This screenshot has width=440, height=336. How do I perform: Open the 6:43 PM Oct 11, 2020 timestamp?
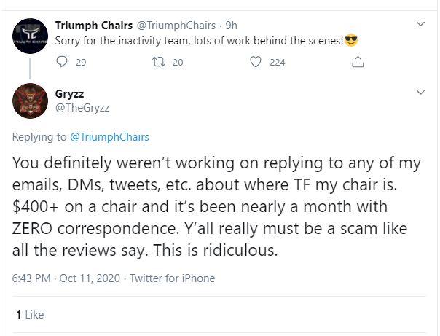[x=66, y=278]
